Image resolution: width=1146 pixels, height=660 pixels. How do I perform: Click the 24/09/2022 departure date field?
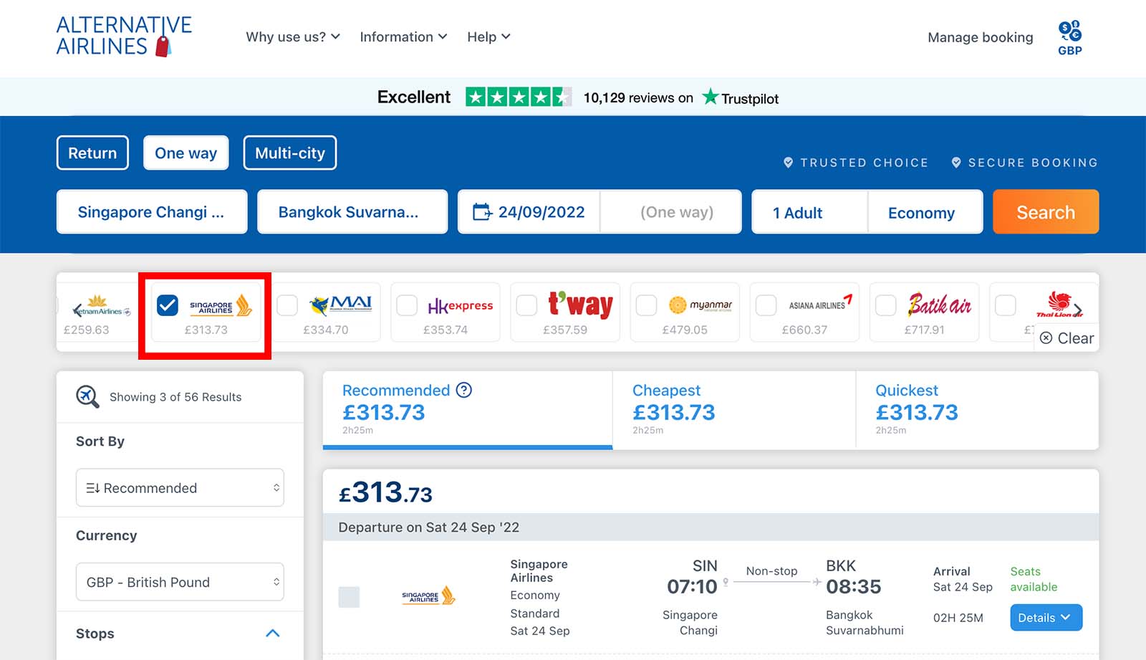[x=529, y=211]
